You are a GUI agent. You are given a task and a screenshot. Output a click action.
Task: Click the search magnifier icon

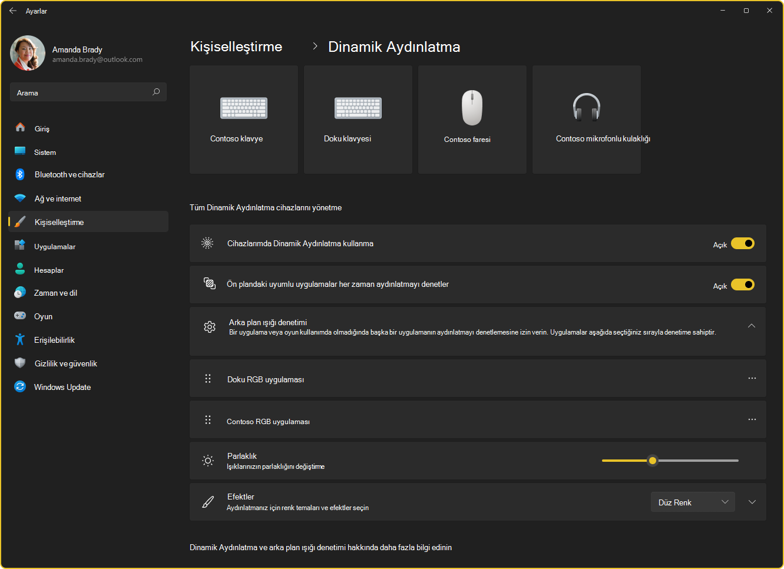point(156,92)
